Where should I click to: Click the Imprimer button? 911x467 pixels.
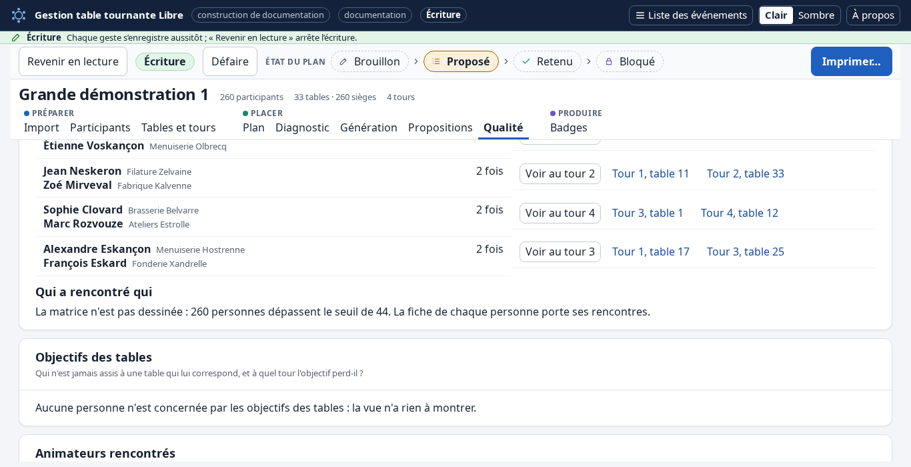click(852, 61)
